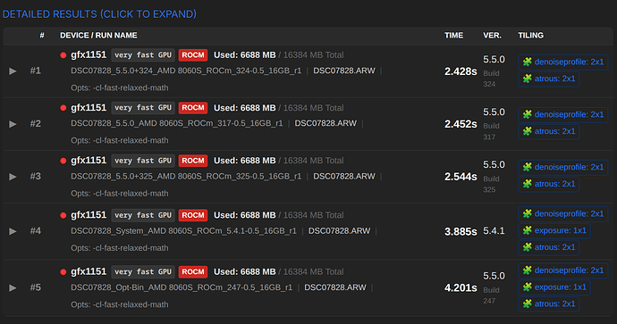
Task: Click run name DSC07828_System_AMD 8060S_ROCm_5.4.1-0.5_16GB_r1
Action: [x=184, y=231]
